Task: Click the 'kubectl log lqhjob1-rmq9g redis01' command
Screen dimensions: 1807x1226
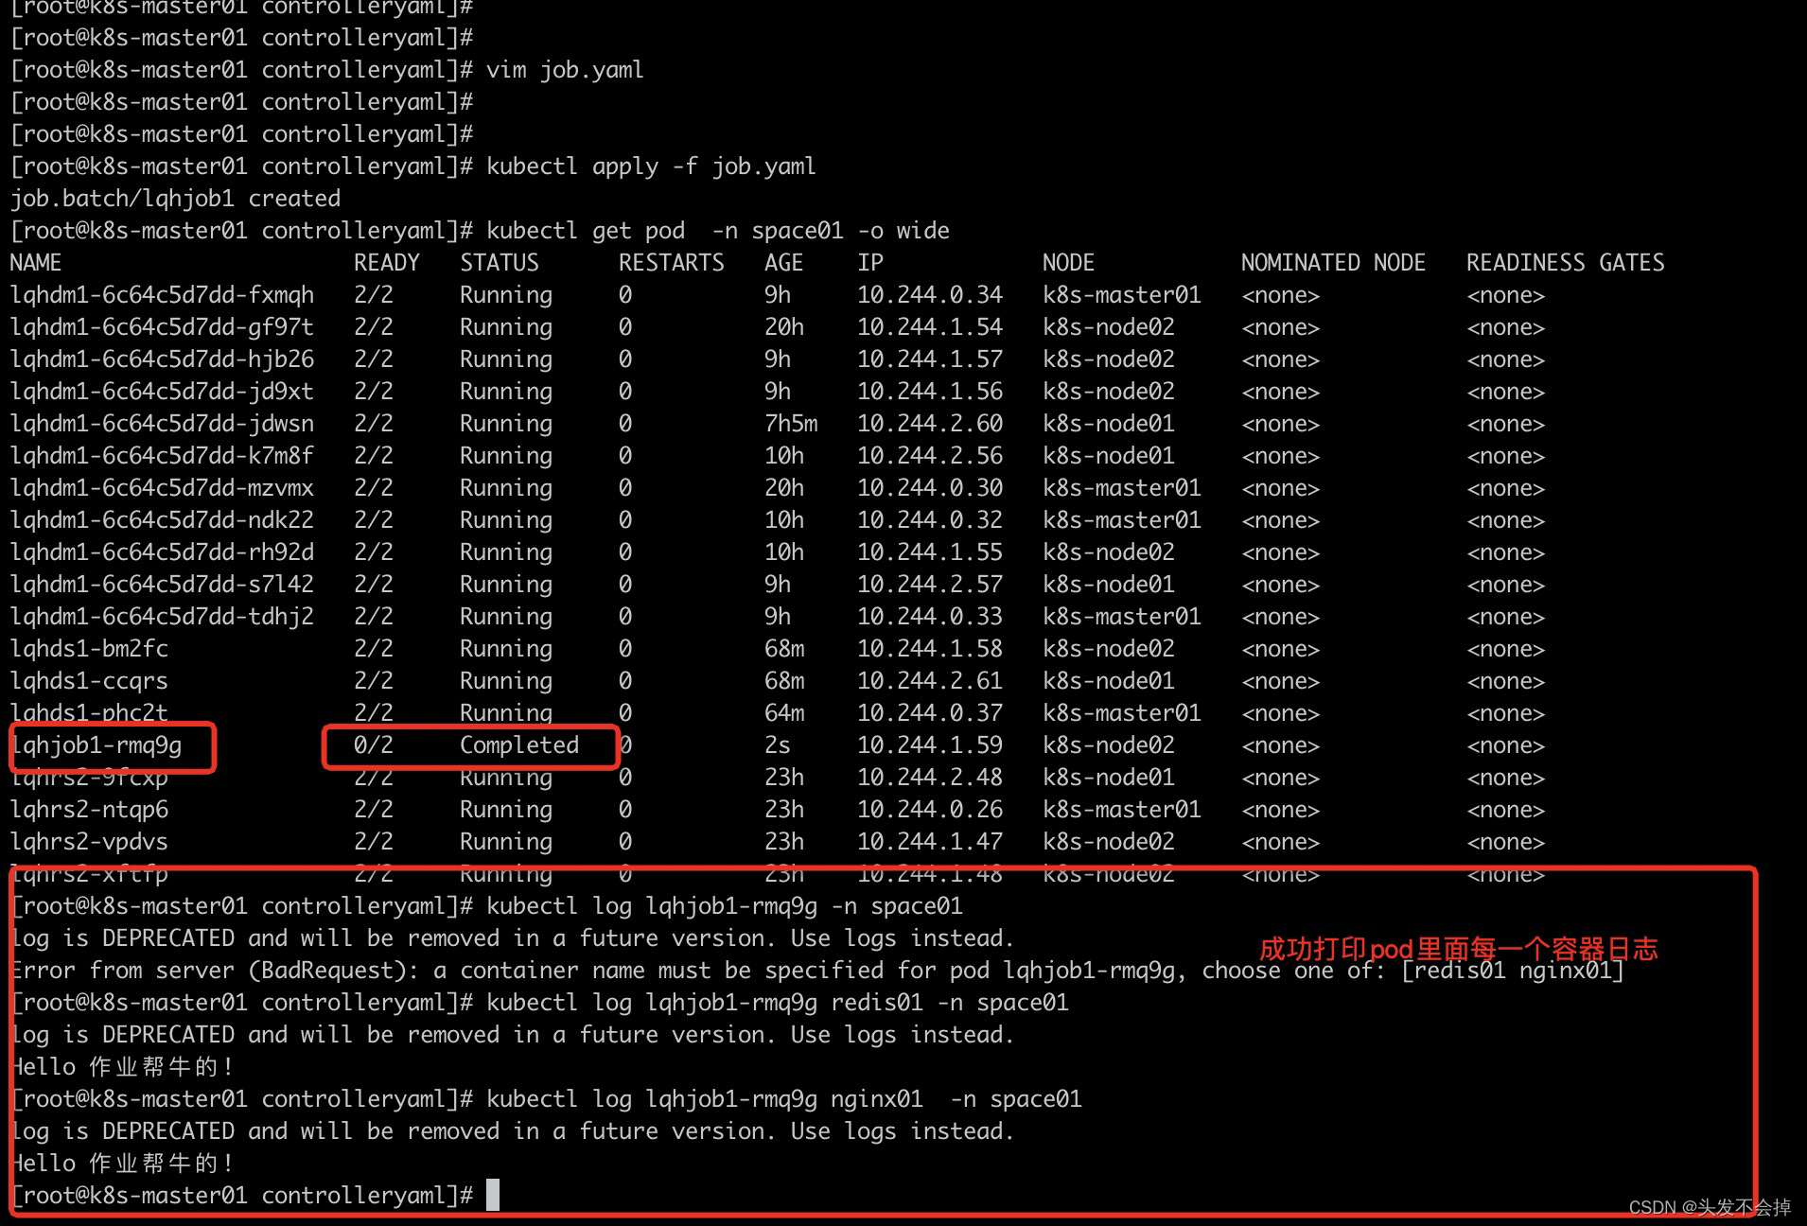Action: coord(778,1003)
